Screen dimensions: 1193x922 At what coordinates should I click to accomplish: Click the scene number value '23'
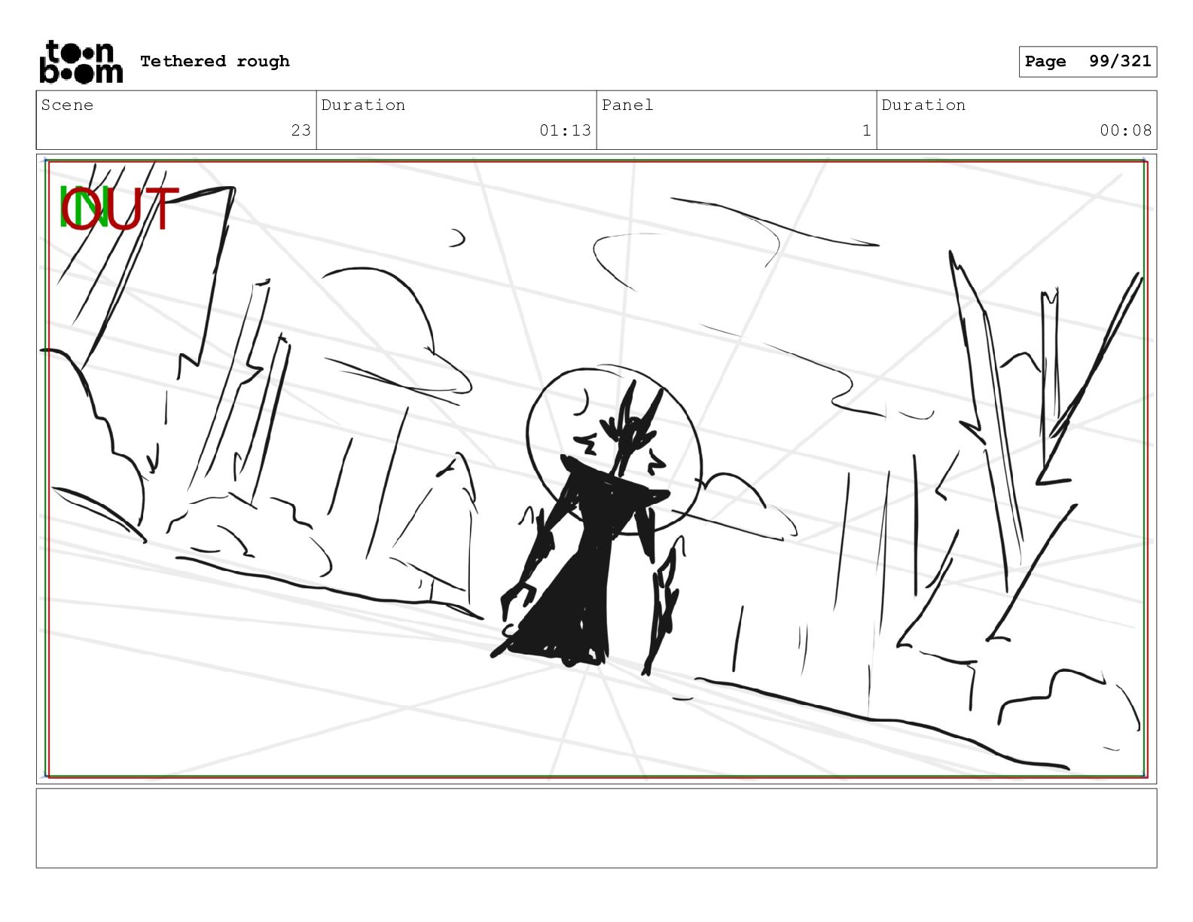[x=301, y=130]
